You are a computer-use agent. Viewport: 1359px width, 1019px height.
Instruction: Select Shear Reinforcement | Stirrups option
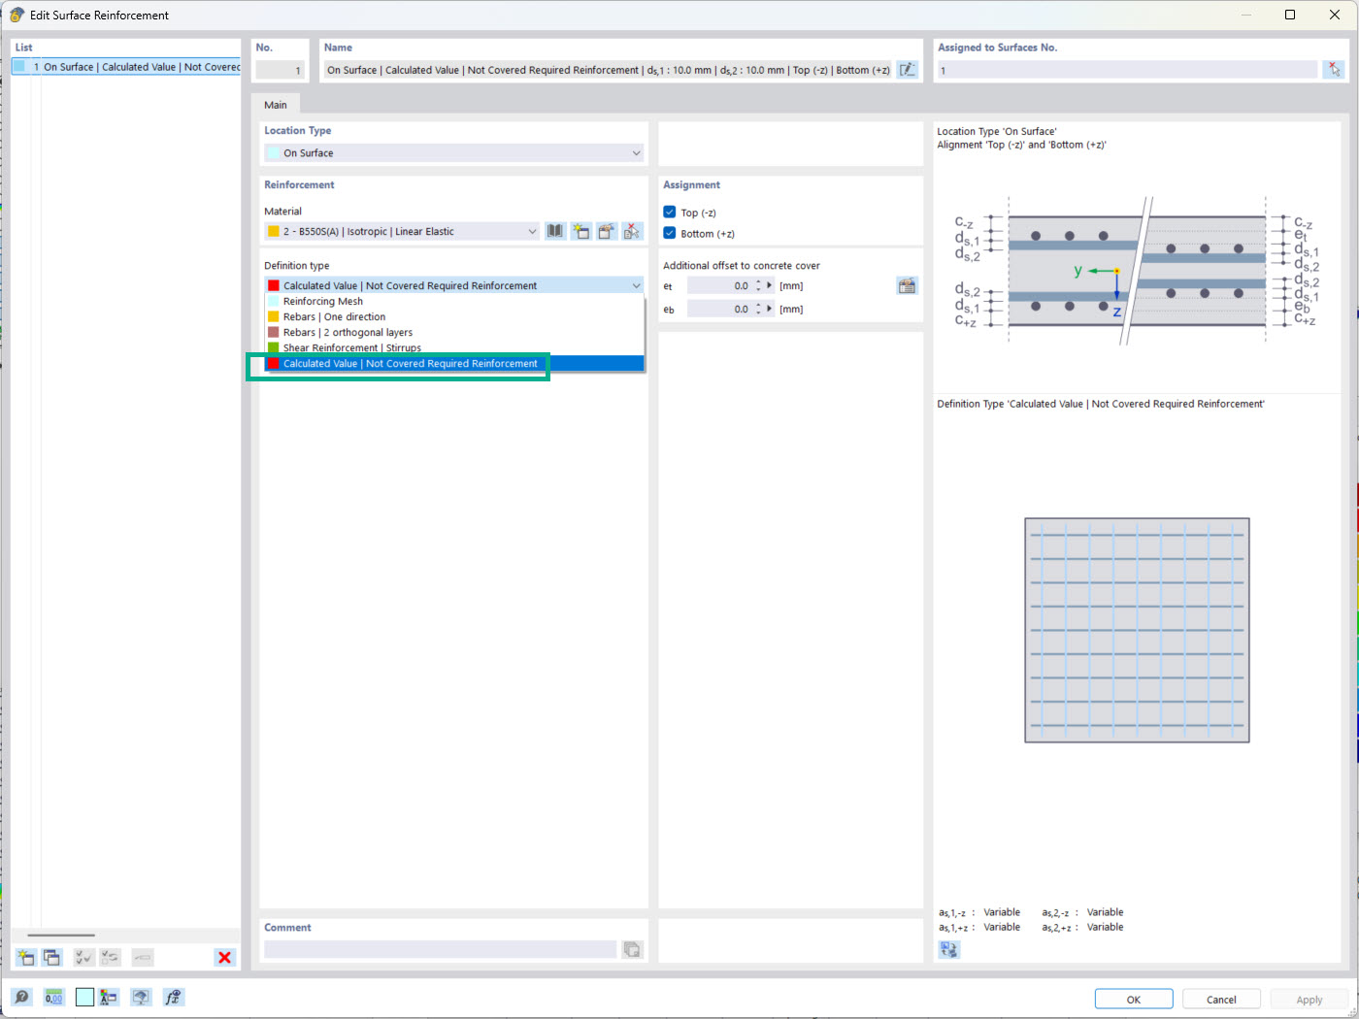[x=454, y=347]
